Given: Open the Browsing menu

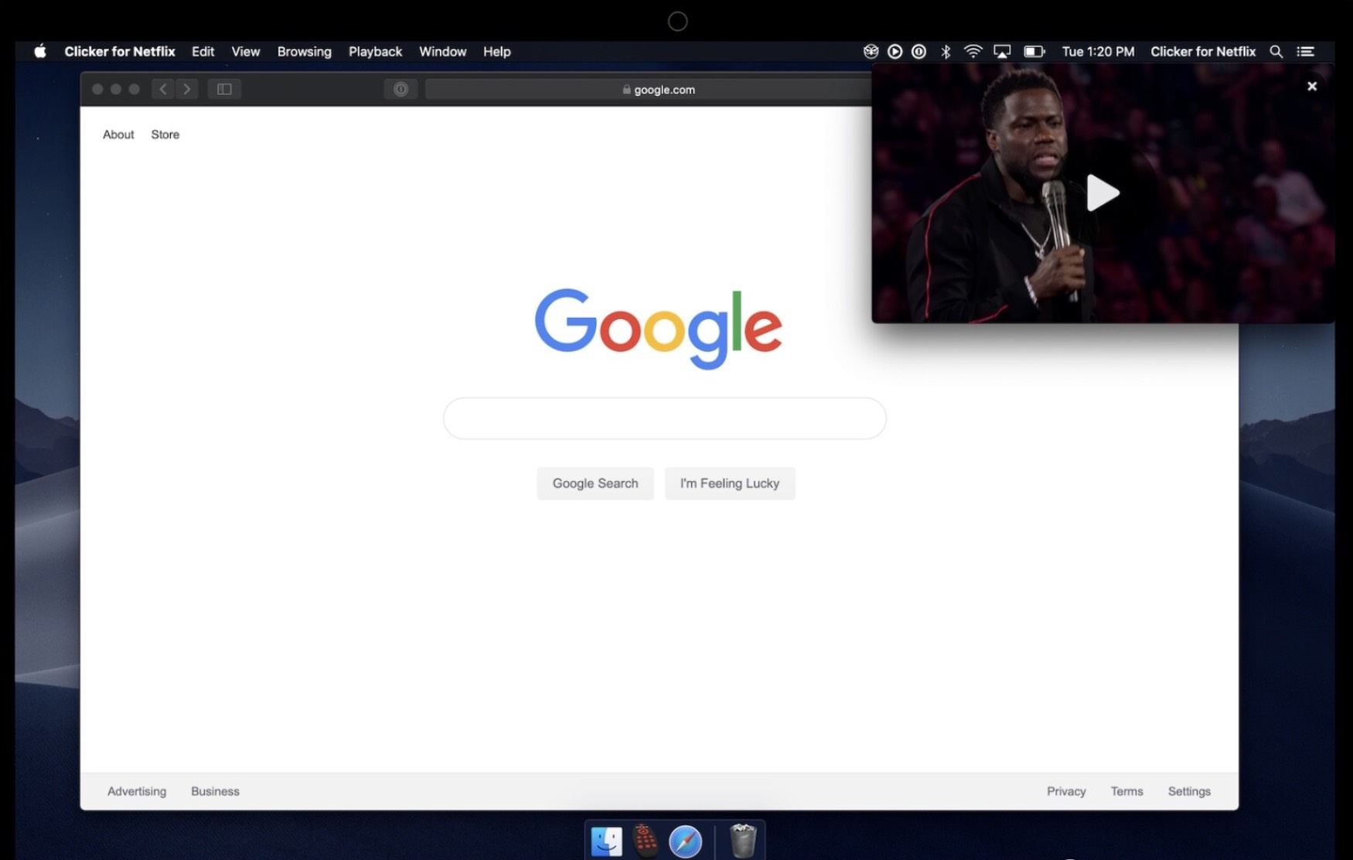Looking at the screenshot, I should [304, 51].
